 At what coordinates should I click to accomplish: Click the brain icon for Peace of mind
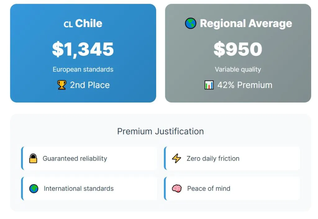point(177,189)
